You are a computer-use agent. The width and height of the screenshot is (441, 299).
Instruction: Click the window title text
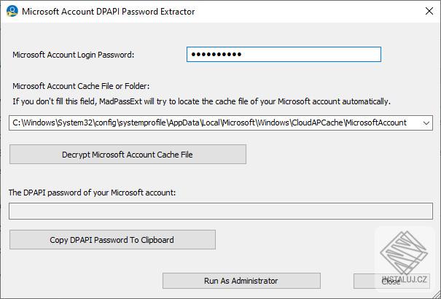tap(109, 12)
